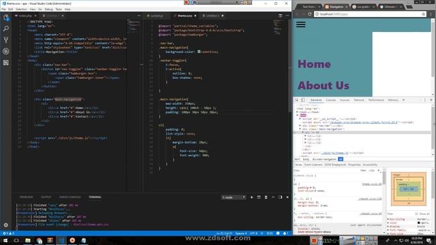Open the Extensions view in activity bar
The width and height of the screenshot is (436, 245).
pyautogui.click(x=6, y=63)
